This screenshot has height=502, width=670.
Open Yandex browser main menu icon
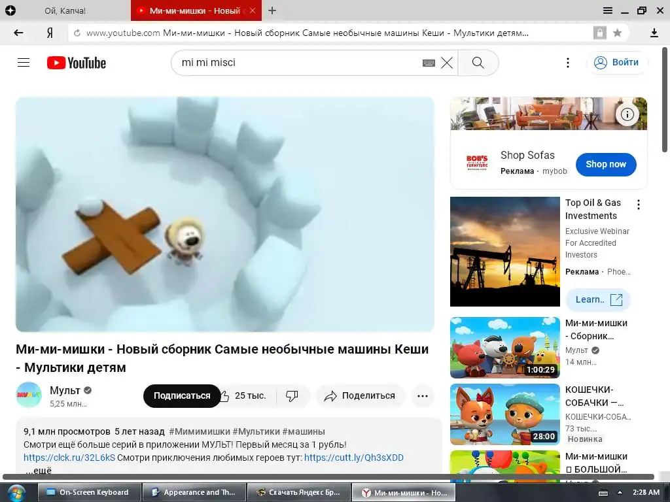pyautogui.click(x=608, y=10)
